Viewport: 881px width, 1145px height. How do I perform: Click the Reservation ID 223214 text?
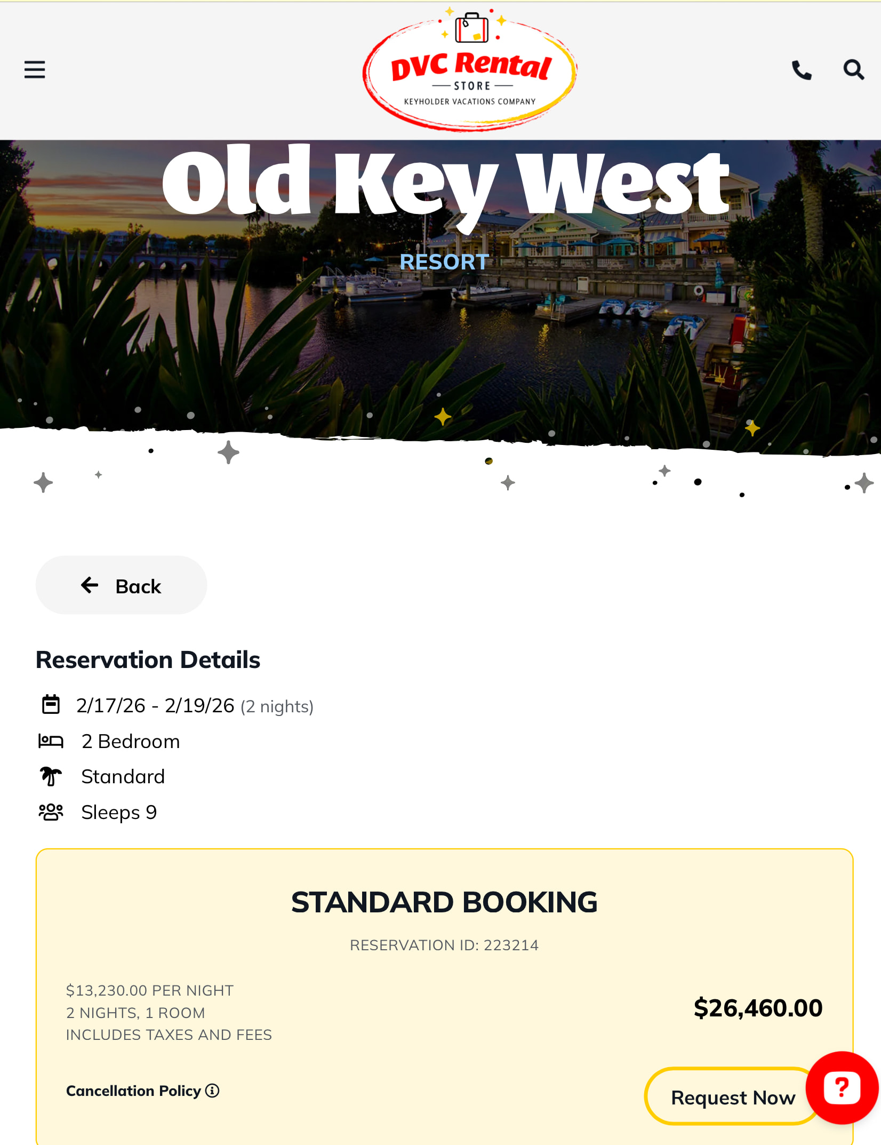[x=444, y=945]
